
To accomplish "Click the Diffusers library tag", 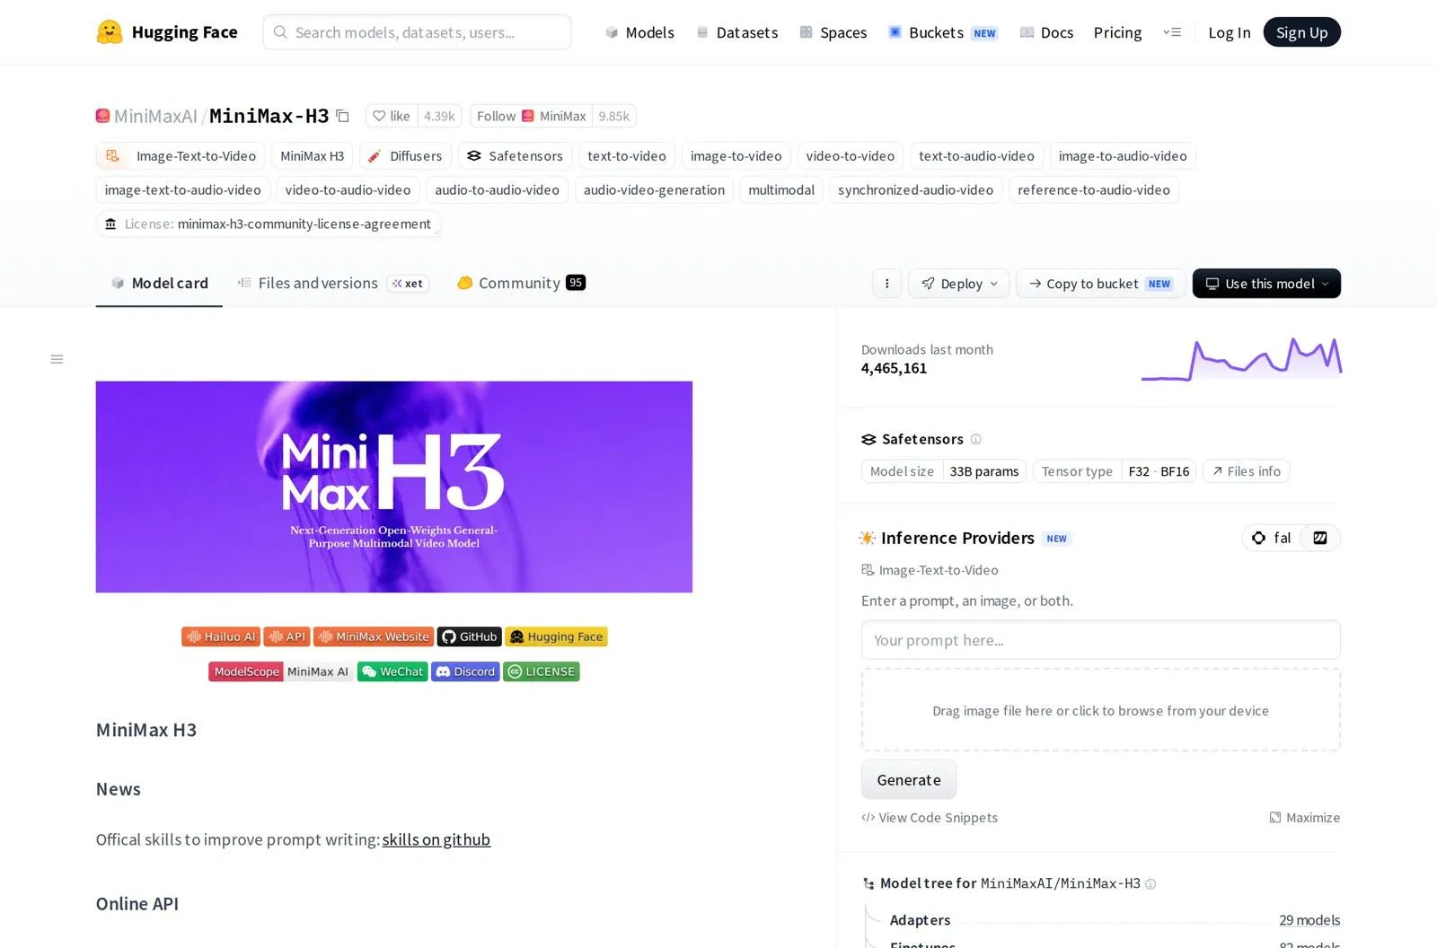I will [x=405, y=155].
